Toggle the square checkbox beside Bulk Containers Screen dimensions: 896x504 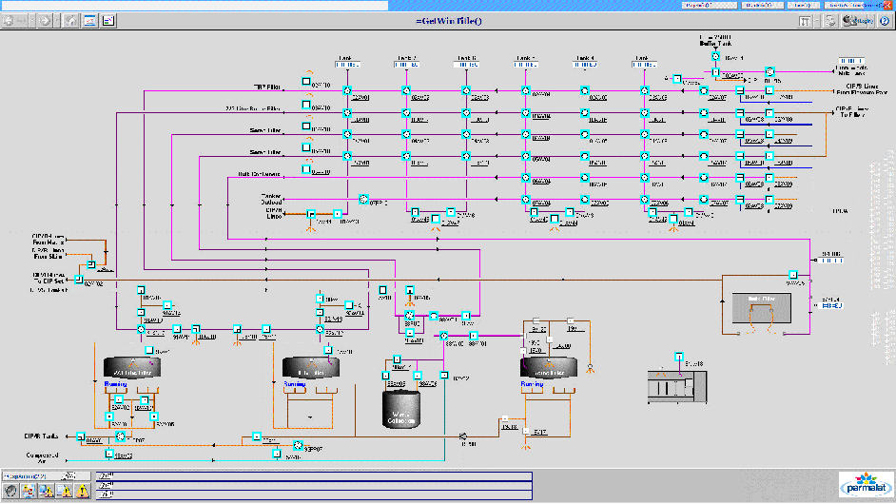click(x=306, y=170)
